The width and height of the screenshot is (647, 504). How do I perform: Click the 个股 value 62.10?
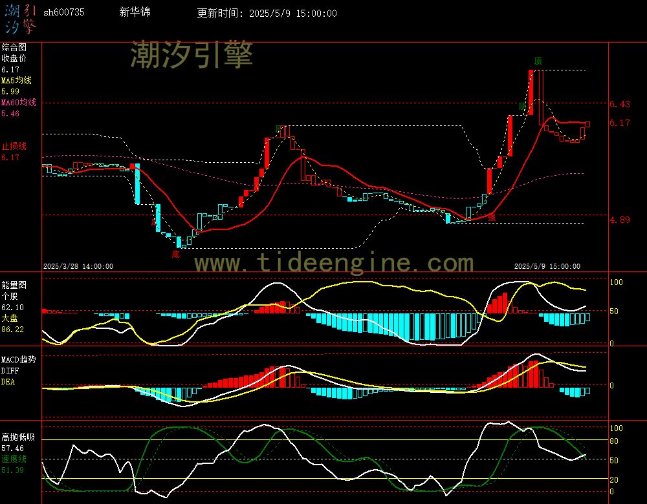point(13,308)
